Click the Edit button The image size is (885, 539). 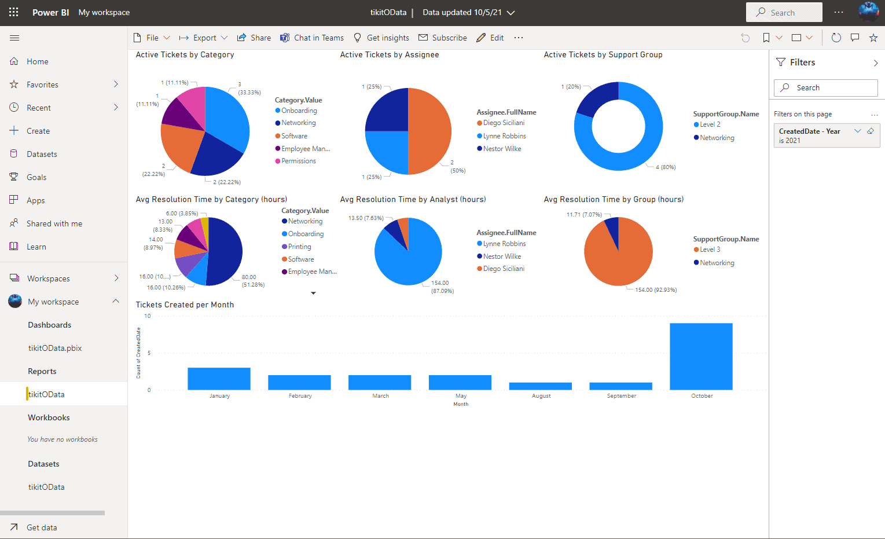490,38
